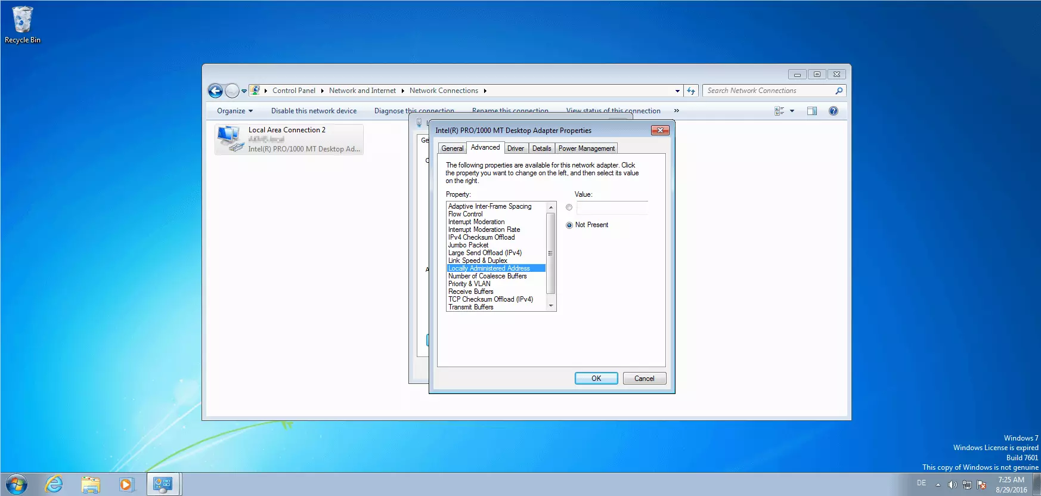This screenshot has width=1041, height=496.
Task: Open Windows Explorer from taskbar
Action: 91,484
